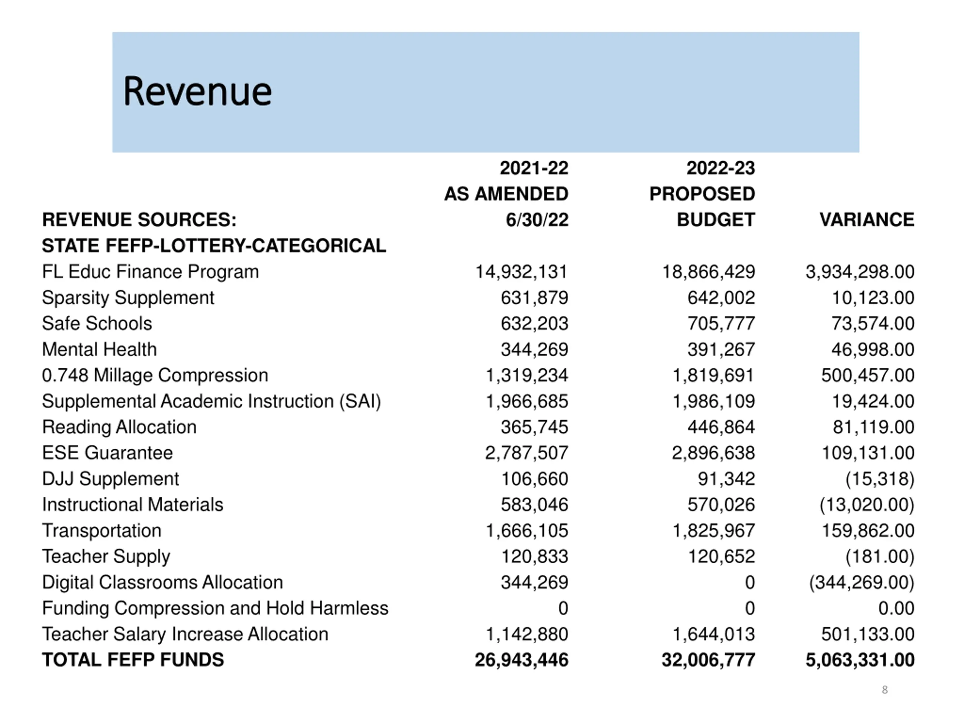964x723 pixels.
Task: Select value 446,864
Action: (x=721, y=427)
